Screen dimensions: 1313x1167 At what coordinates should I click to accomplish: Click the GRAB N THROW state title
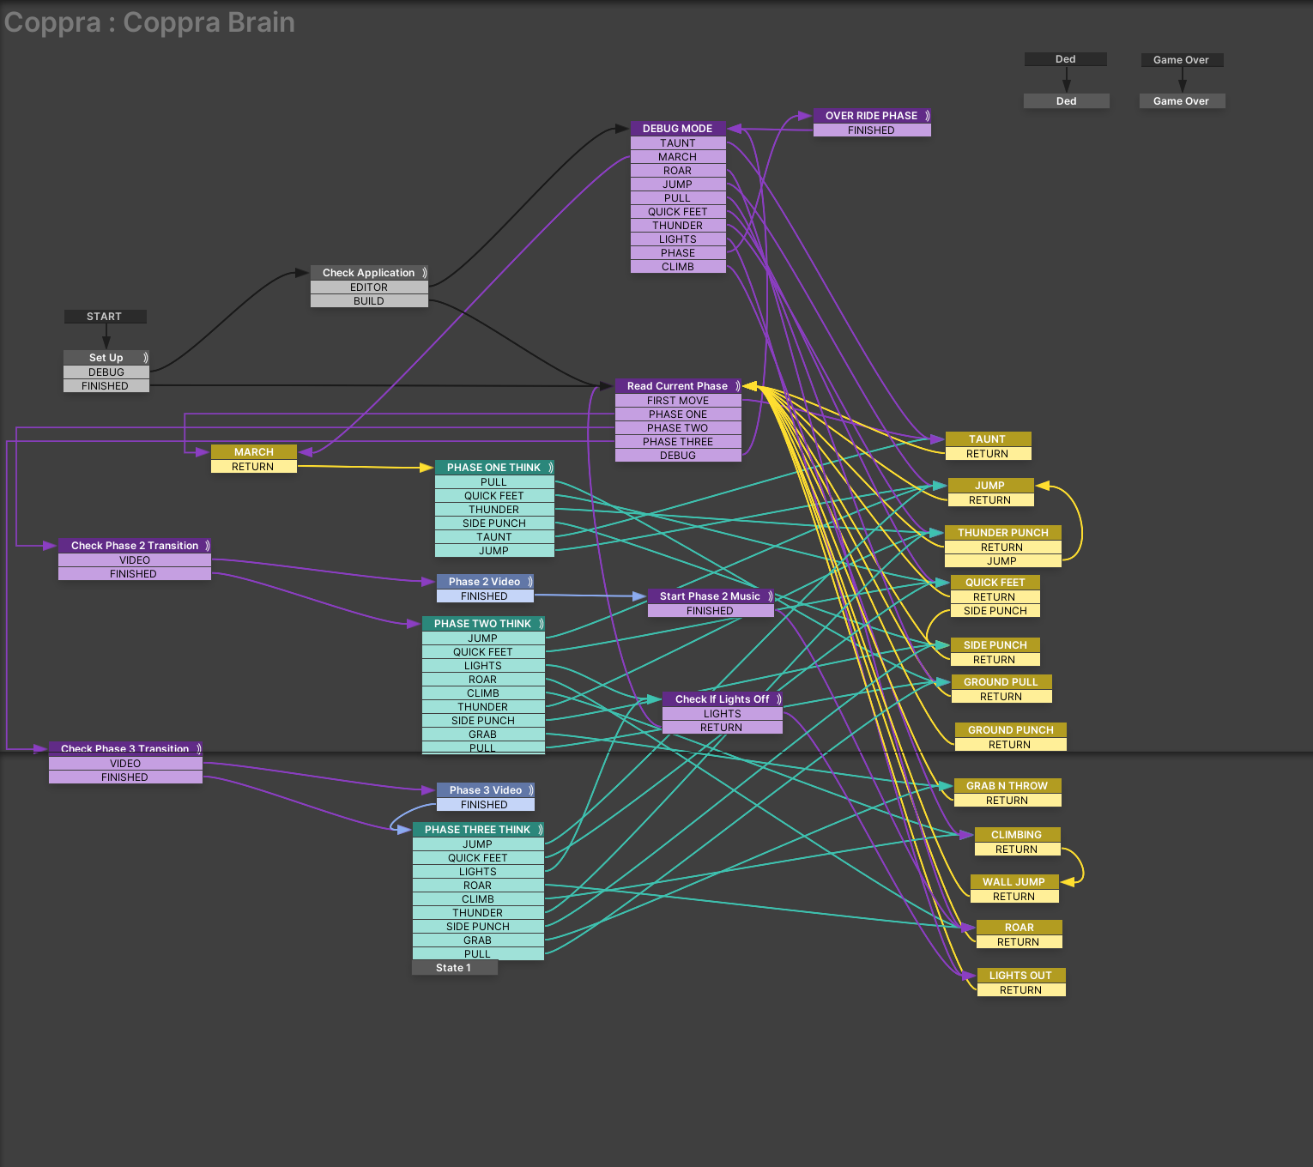tap(1007, 786)
